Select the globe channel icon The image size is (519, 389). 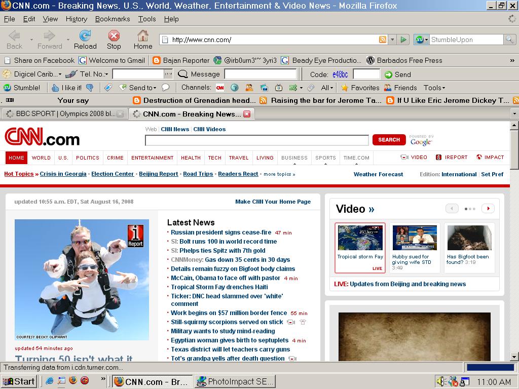[x=234, y=88]
